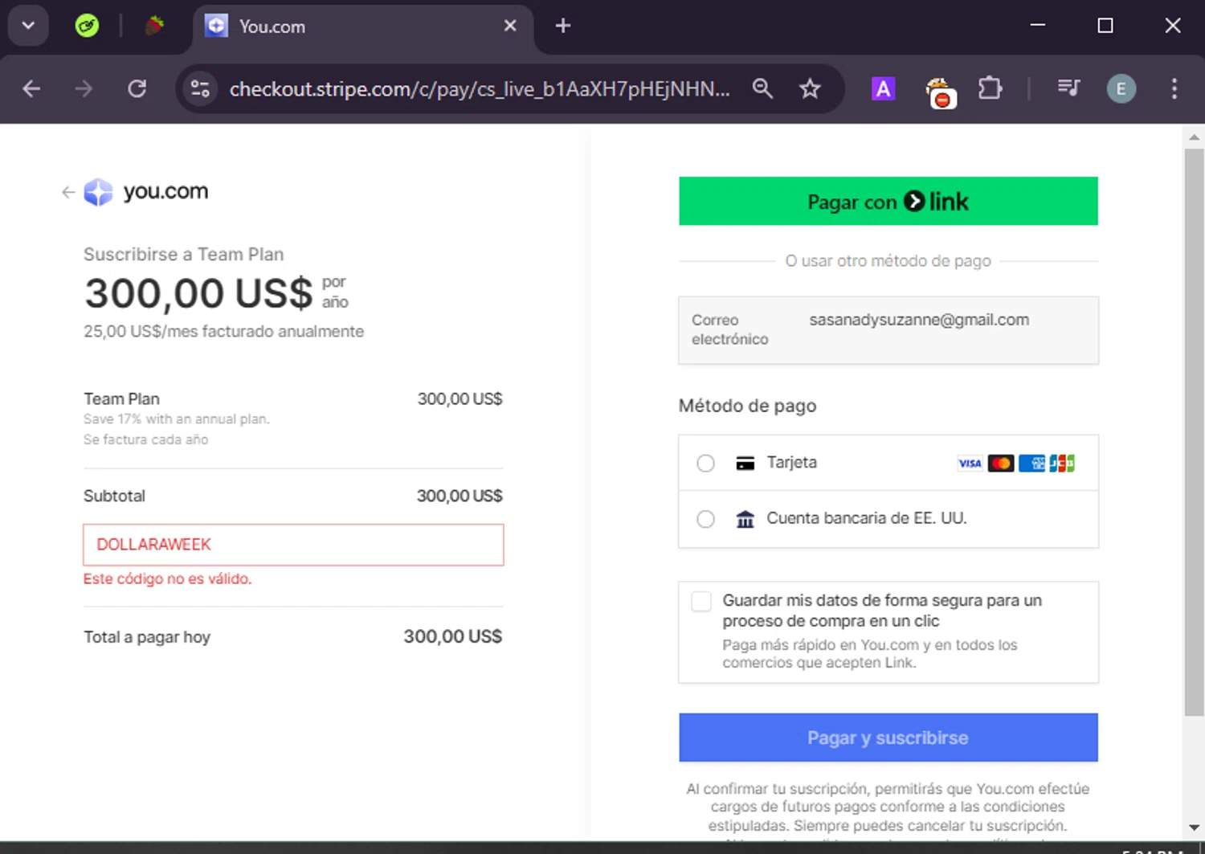Image resolution: width=1205 pixels, height=854 pixels.
Task: Reload the checkout page
Action: tap(137, 88)
